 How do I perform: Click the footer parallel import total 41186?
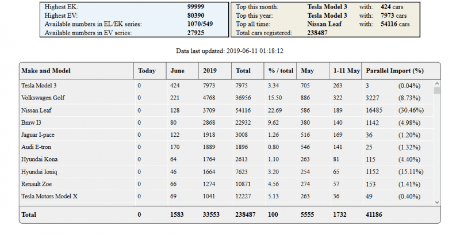[x=374, y=214]
